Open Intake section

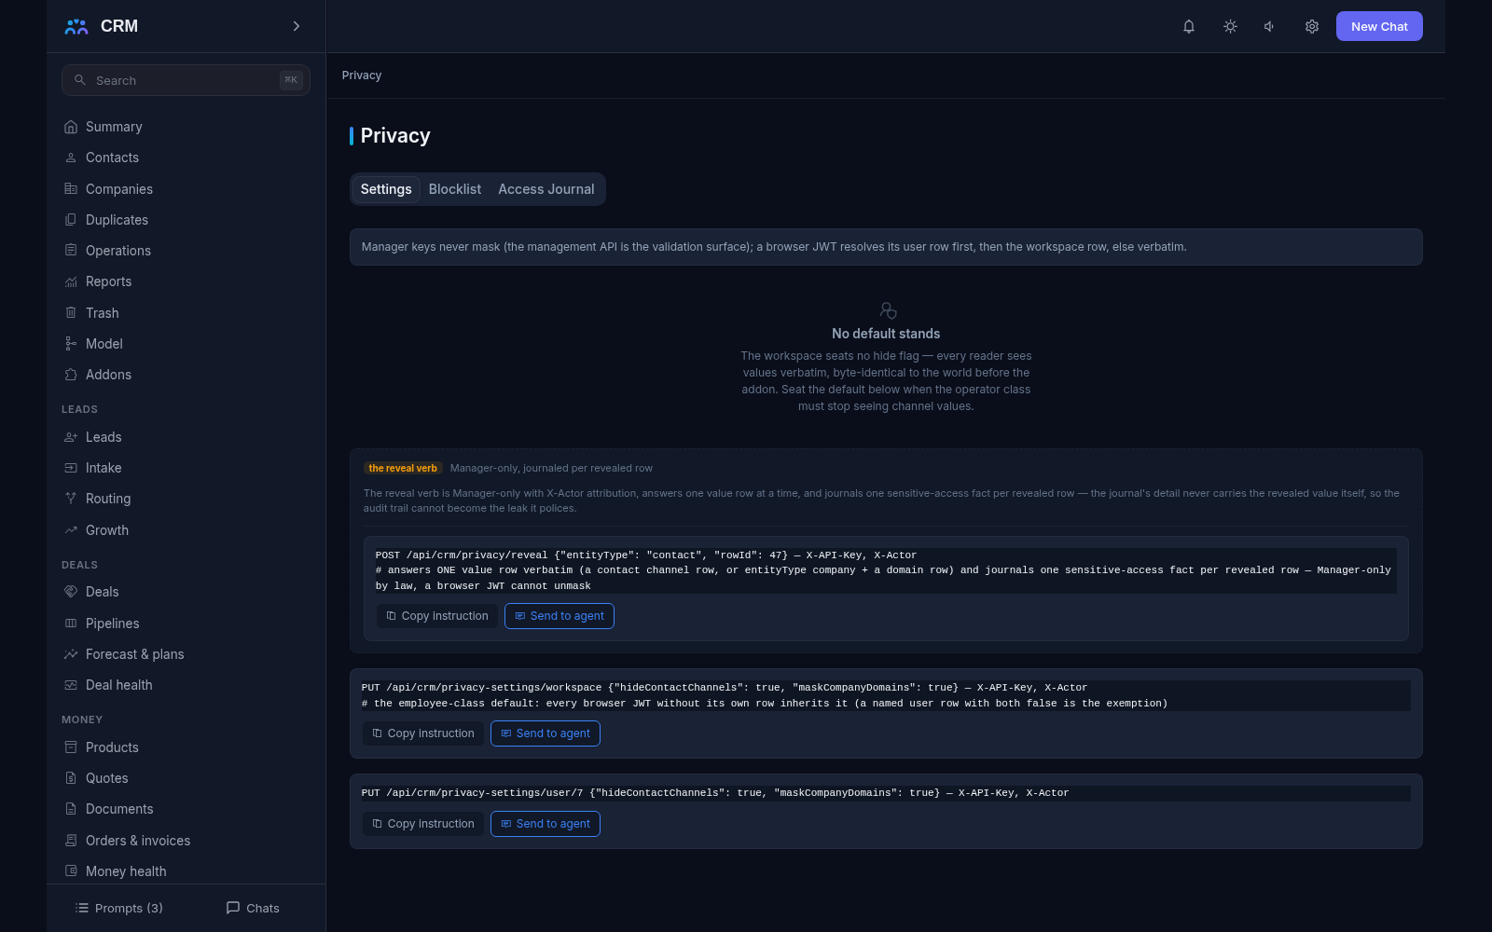[x=186, y=468]
